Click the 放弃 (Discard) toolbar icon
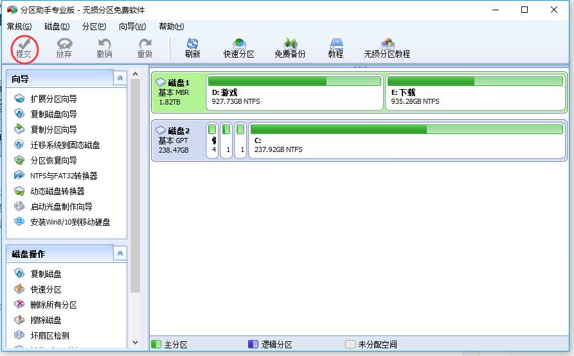The height and width of the screenshot is (356, 574). pyautogui.click(x=64, y=48)
